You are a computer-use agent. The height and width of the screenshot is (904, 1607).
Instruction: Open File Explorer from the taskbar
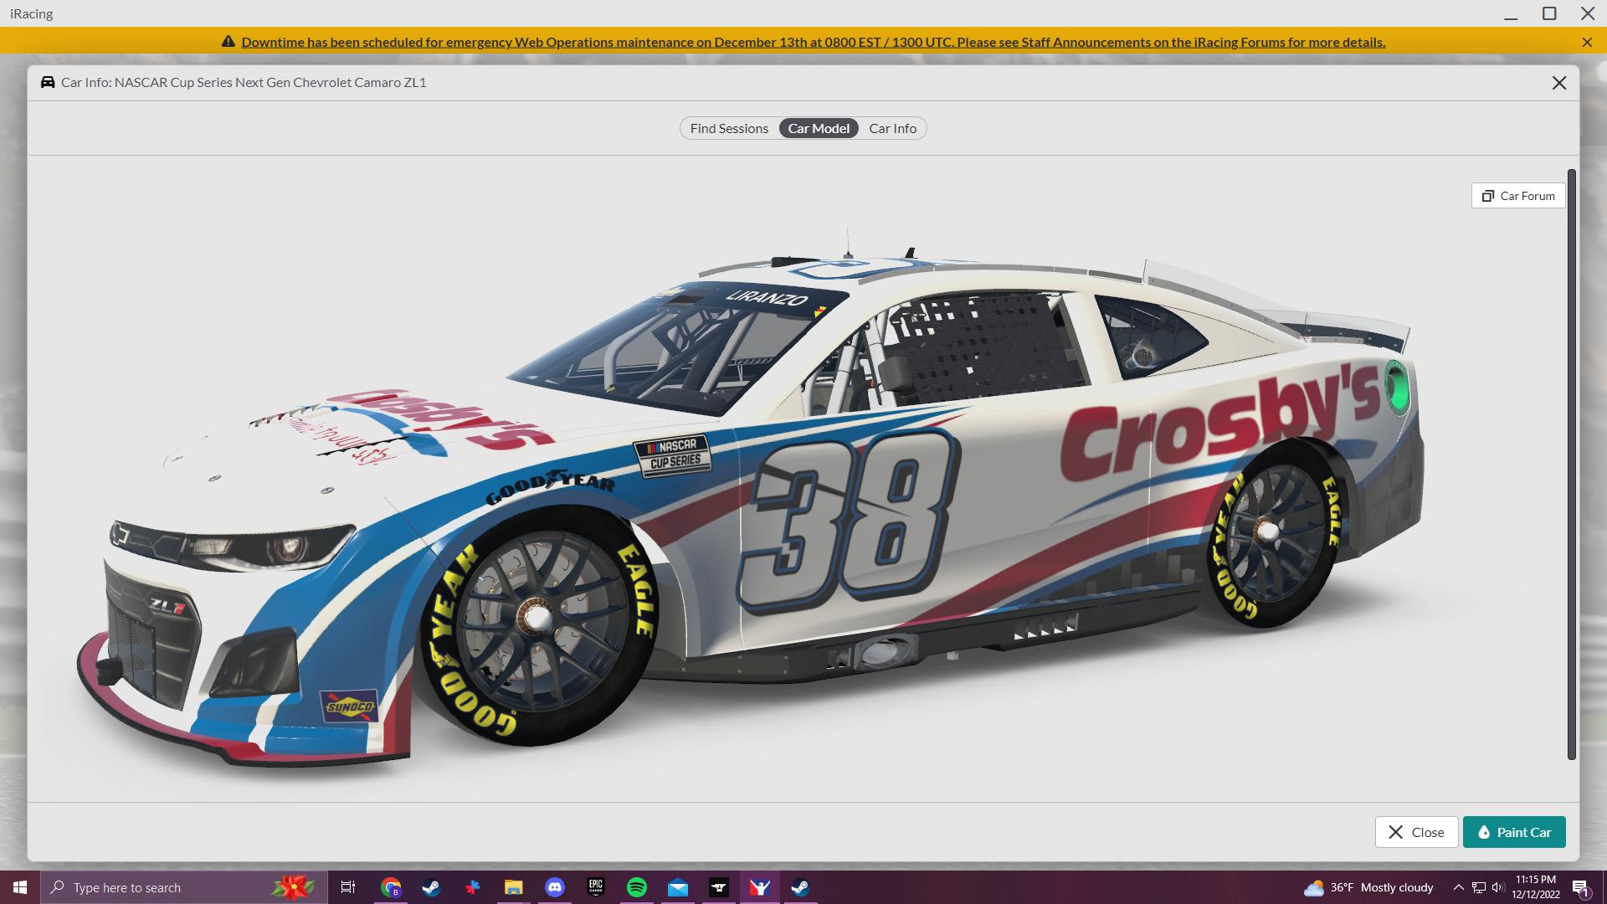coord(514,887)
